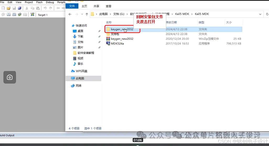269x146 pixels.
Task: Open the Project menu in Keil
Action: point(29,2)
